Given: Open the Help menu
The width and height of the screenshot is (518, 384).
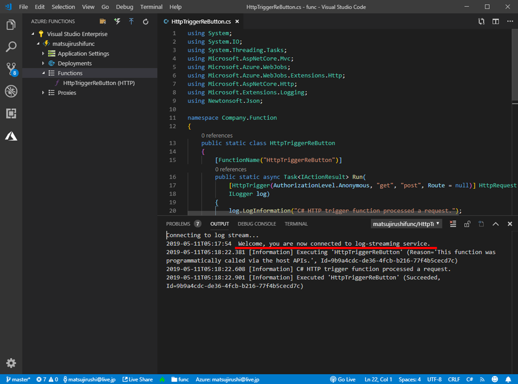Looking at the screenshot, I should tap(175, 7).
